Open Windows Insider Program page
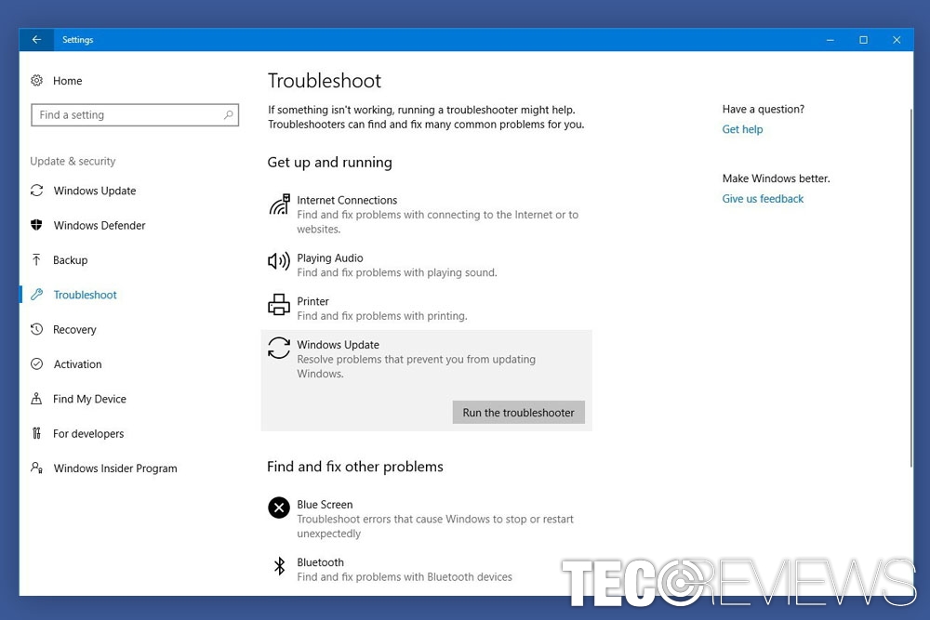Viewport: 930px width, 620px height. 115,468
